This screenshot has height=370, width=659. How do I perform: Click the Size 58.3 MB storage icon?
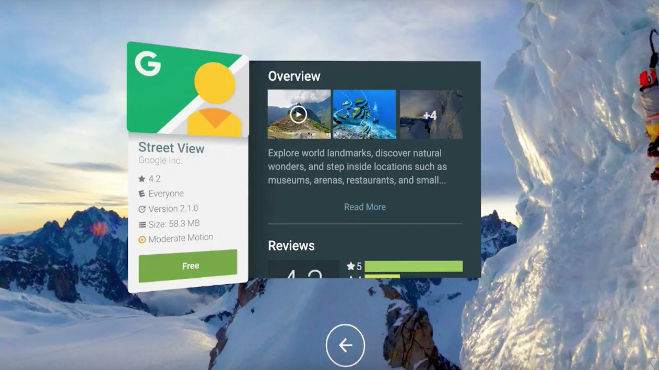(x=142, y=225)
